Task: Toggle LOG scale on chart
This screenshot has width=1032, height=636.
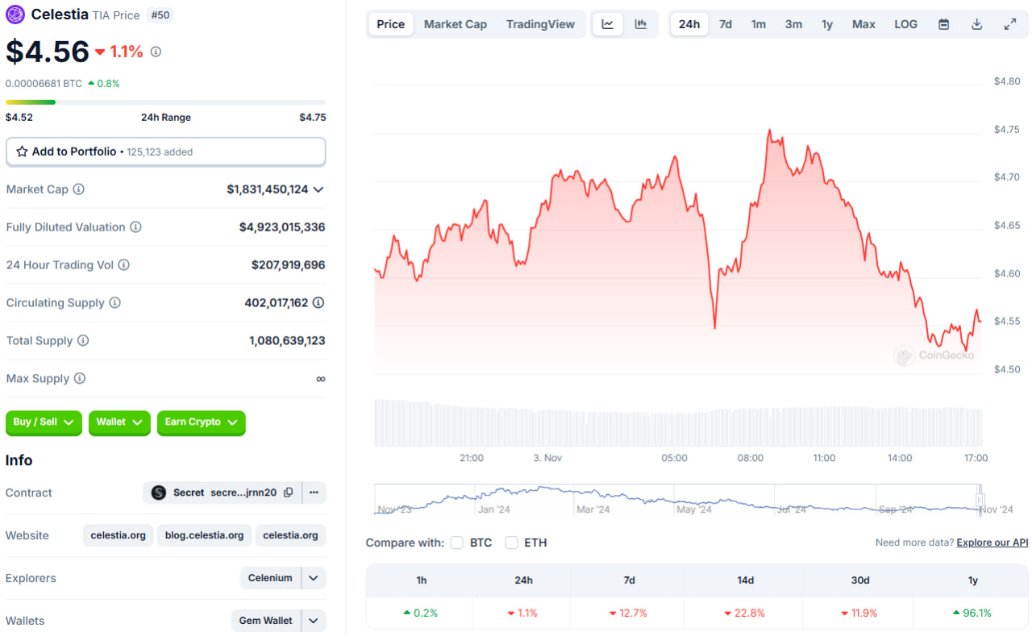Action: coord(905,24)
